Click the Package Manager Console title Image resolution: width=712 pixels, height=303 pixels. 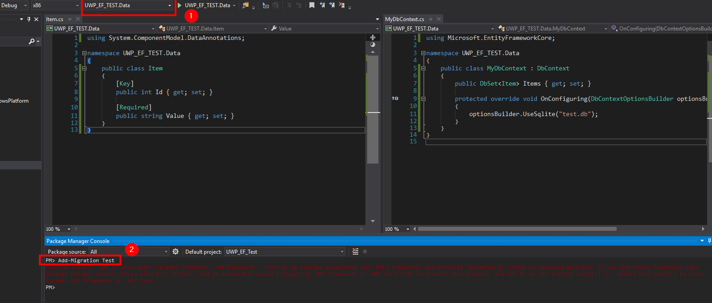[x=78, y=241]
